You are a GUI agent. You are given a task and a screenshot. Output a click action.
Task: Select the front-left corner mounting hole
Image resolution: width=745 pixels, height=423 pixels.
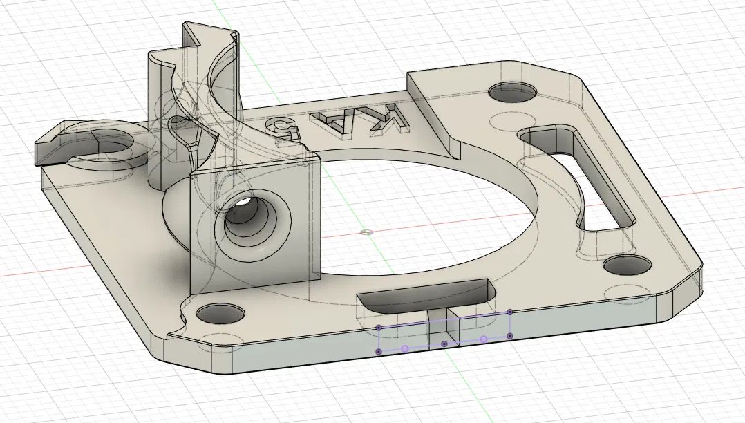[x=220, y=313]
